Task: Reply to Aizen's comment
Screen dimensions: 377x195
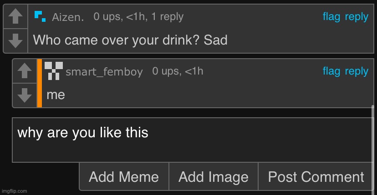Action: (357, 17)
